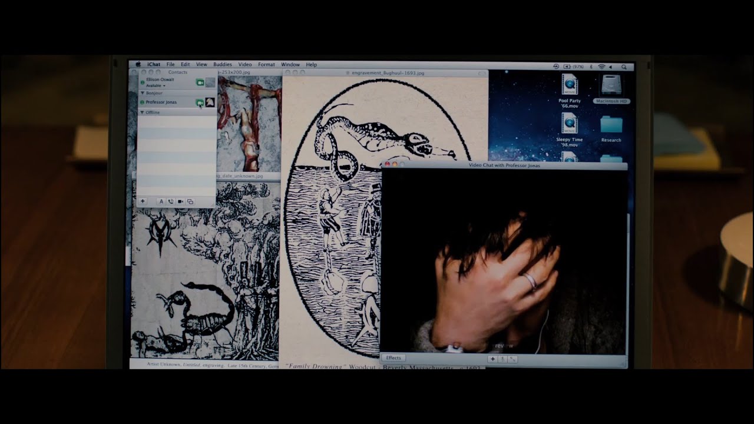Click Ellison Oswalt's green camera icon

[200, 82]
